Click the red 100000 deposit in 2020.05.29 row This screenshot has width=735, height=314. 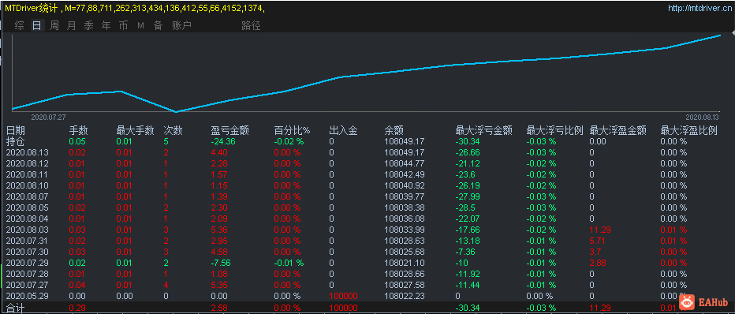coord(343,296)
